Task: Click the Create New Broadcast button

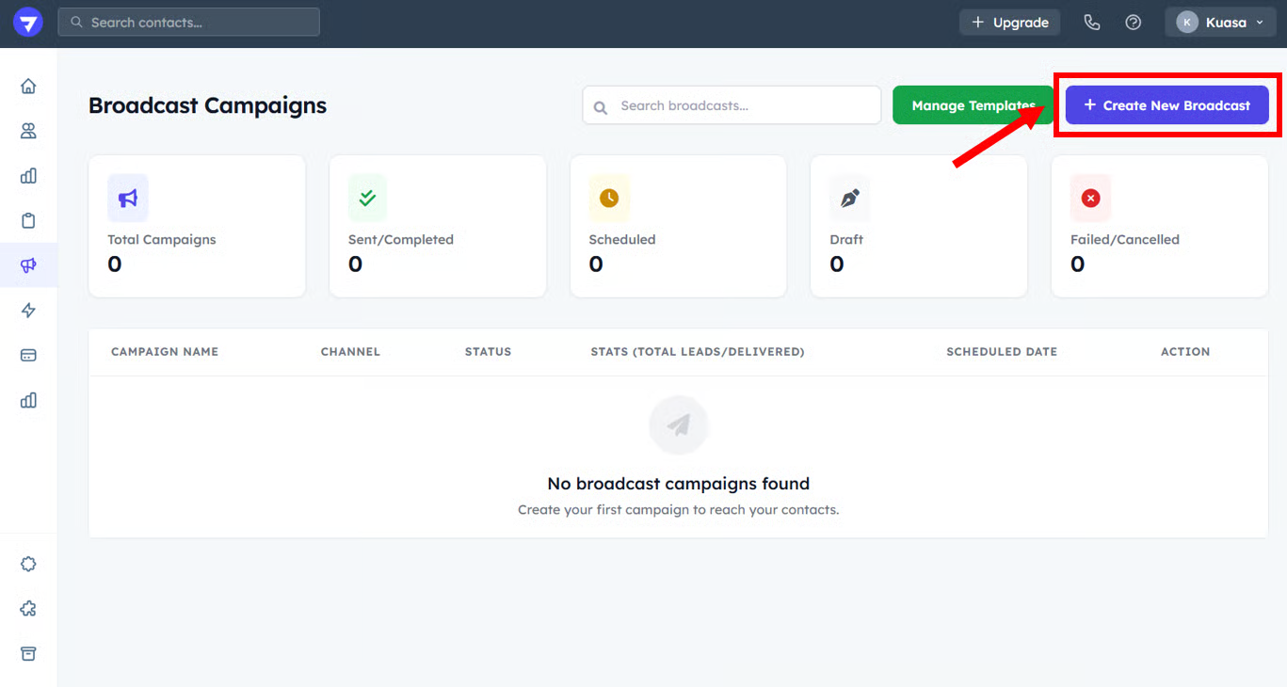Action: tap(1166, 105)
